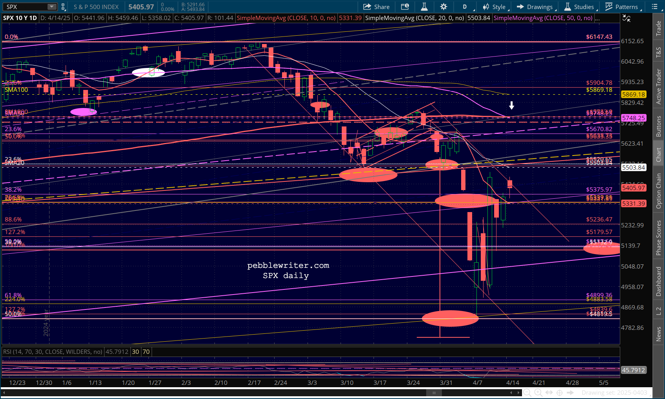This screenshot has height=399, width=665.
Task: Click the horizontal chart scrollbar handle
Action: click(434, 393)
